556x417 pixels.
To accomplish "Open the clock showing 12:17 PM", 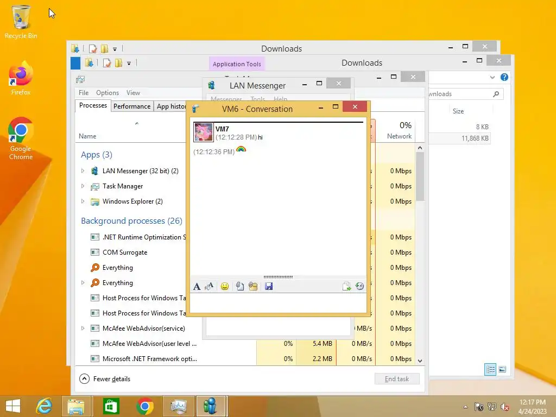I will pyautogui.click(x=532, y=407).
